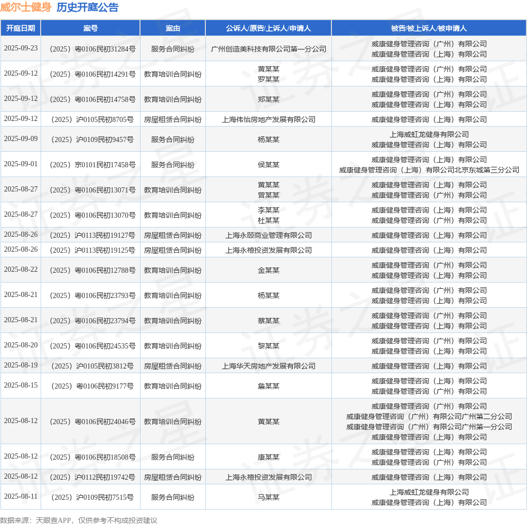Click date cell 2025-09-23
Screen dimensions: 527x525
[x=21, y=48]
